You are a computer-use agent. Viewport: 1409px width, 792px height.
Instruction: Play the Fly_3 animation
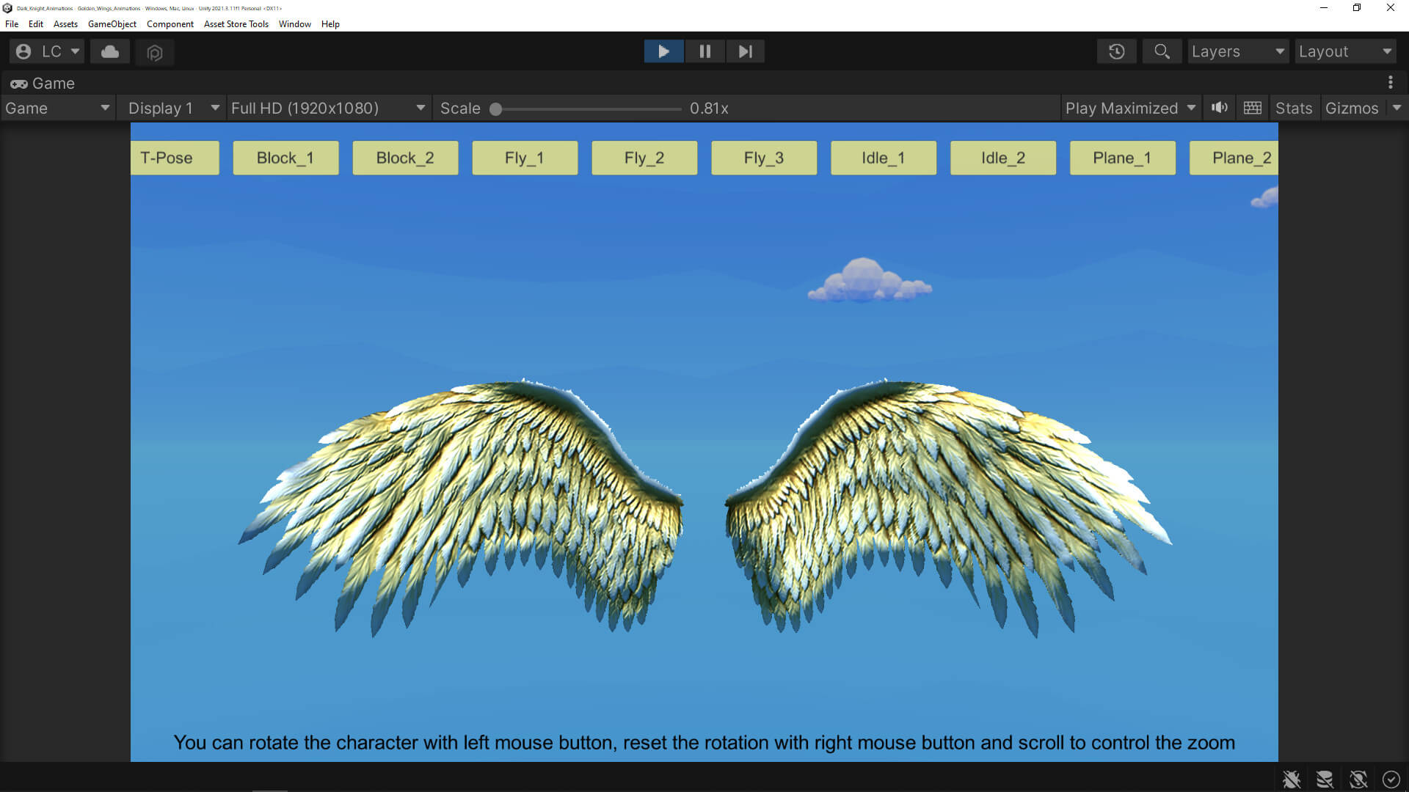[x=764, y=158]
